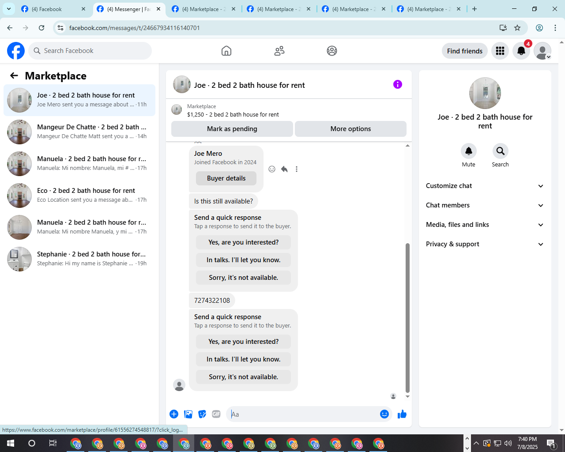Bookmark this page star icon
The height and width of the screenshot is (452, 565).
(x=517, y=28)
